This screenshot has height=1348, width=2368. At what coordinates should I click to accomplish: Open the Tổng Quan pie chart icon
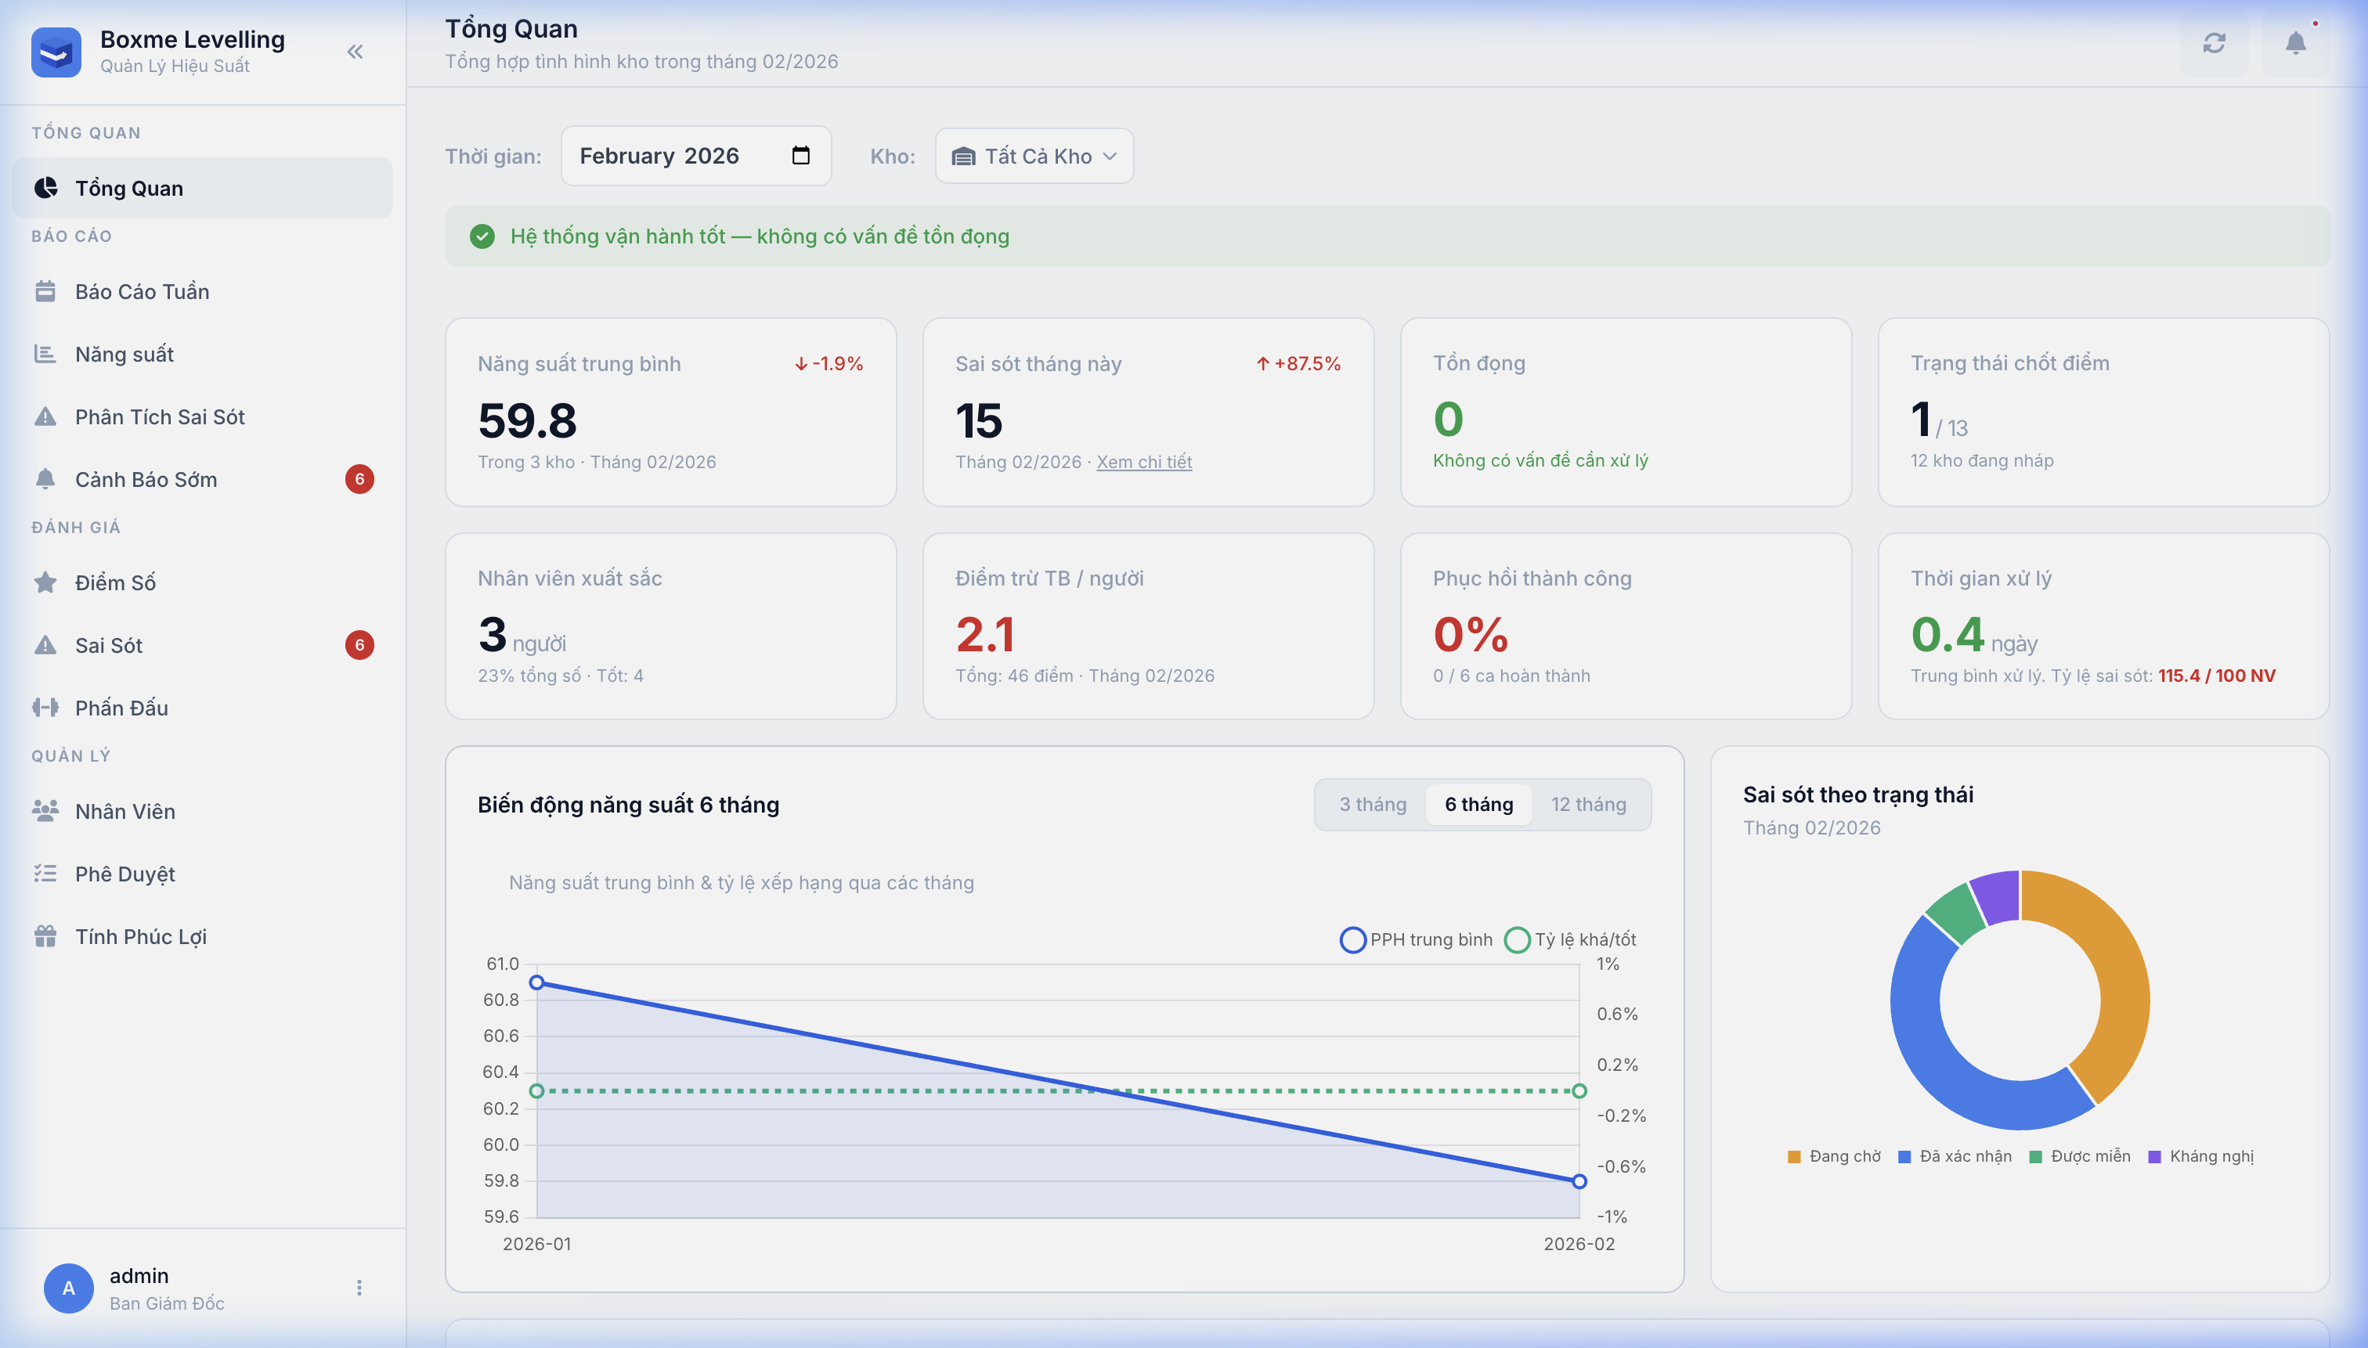(x=45, y=188)
